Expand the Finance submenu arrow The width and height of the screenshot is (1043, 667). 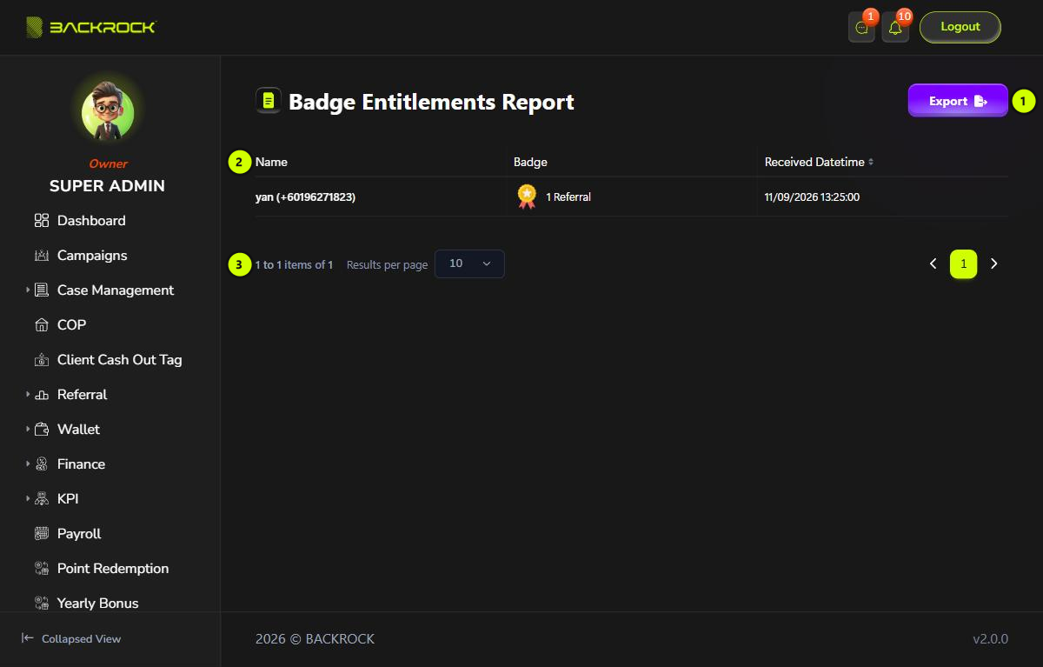(28, 464)
